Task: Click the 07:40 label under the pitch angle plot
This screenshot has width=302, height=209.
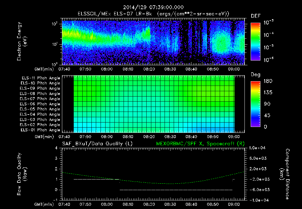Action: pos(64,137)
